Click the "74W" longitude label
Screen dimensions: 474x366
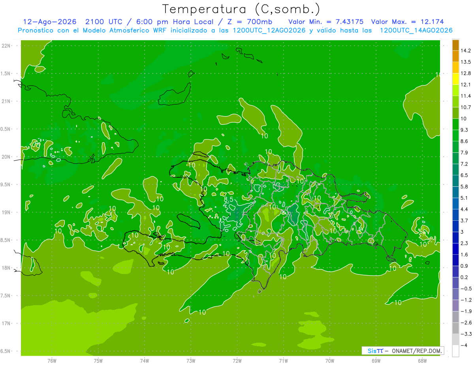point(145,361)
